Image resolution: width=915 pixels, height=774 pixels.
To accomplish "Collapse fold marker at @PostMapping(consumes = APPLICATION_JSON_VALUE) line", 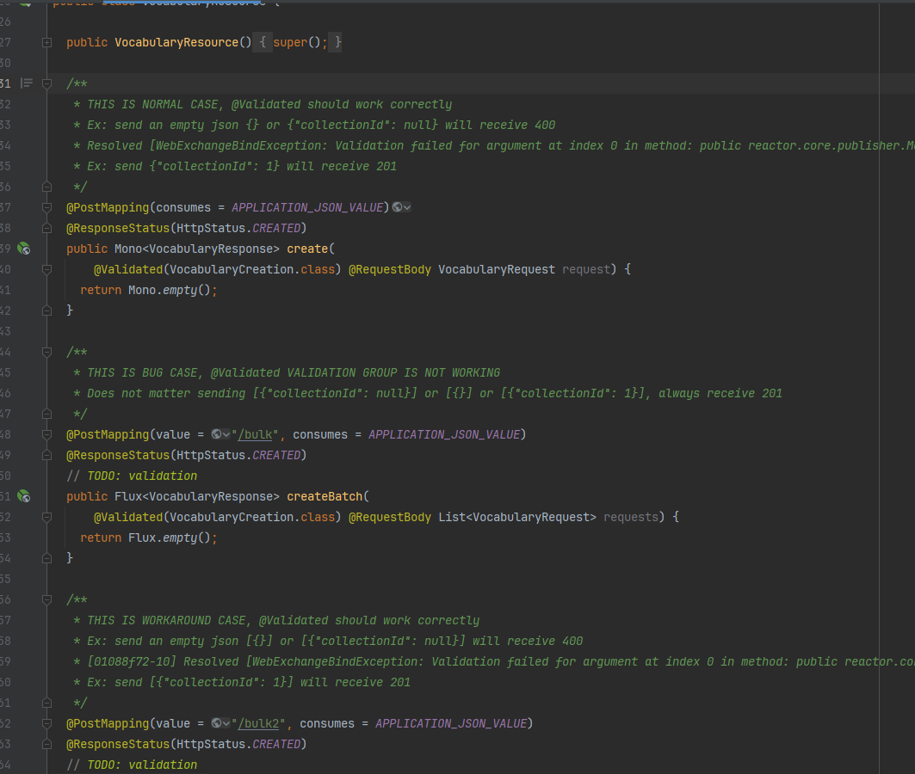I will 46,207.
